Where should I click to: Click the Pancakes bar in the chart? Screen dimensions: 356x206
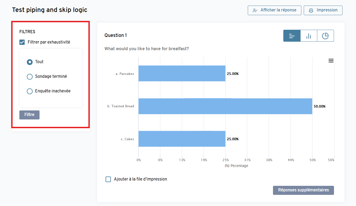click(x=182, y=74)
